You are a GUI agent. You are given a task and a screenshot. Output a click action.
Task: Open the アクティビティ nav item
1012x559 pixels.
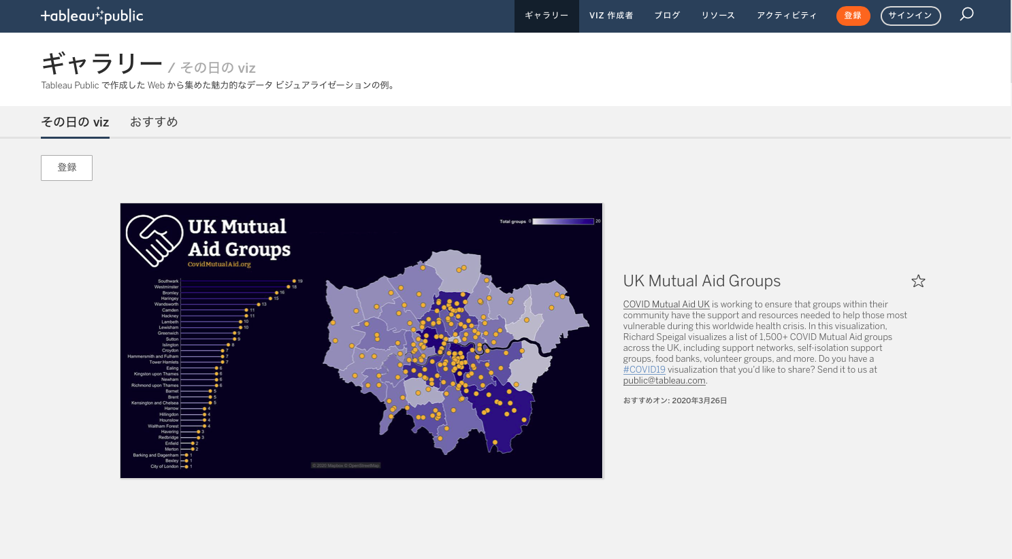(787, 16)
